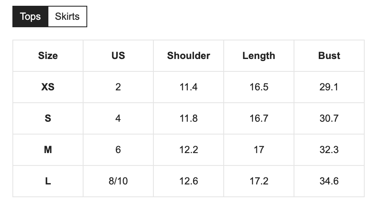Viewport: 380px width, 203px height.
Task: Click the 16.7 length value
Action: [259, 118]
